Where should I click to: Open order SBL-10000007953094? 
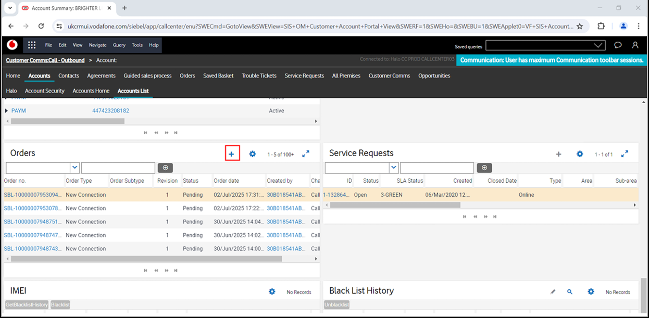point(32,195)
